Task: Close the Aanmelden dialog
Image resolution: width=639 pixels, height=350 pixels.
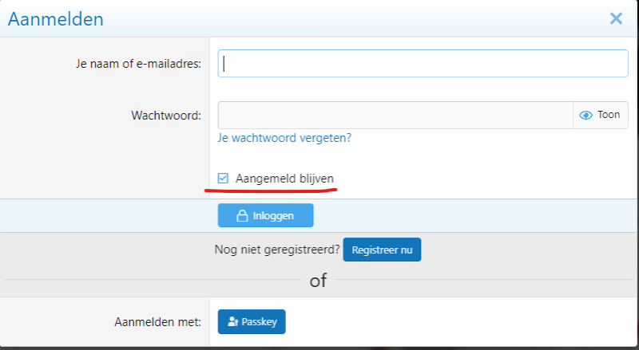Action: coord(616,18)
